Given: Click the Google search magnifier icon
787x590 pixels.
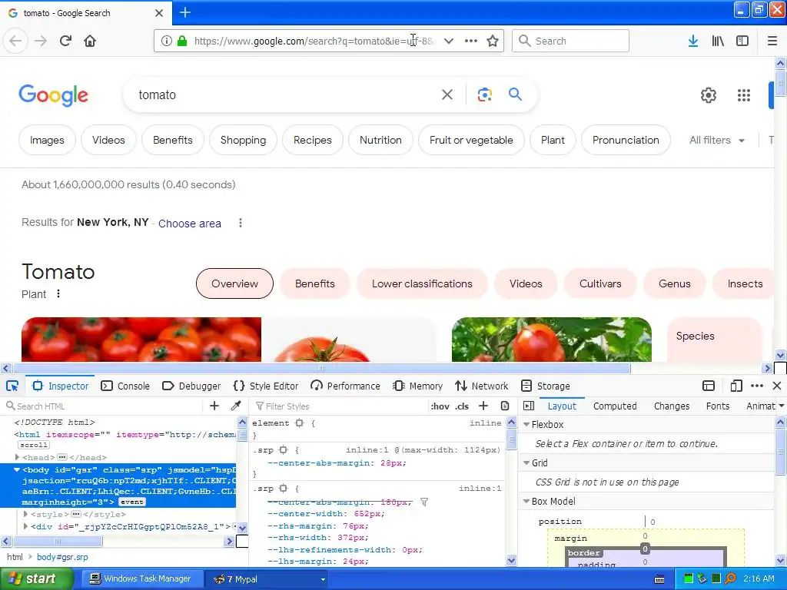Looking at the screenshot, I should pyautogui.click(x=515, y=94).
